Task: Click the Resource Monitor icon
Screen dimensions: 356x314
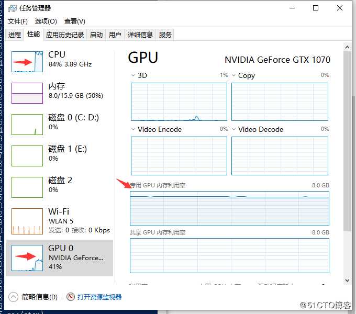Action: point(71,297)
